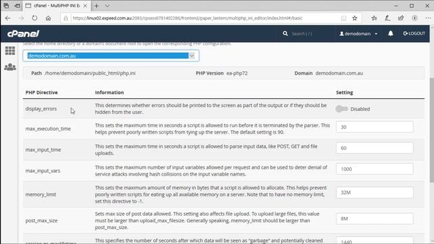Edit the post_max_size value field
This screenshot has height=244, width=434.
(374, 218)
